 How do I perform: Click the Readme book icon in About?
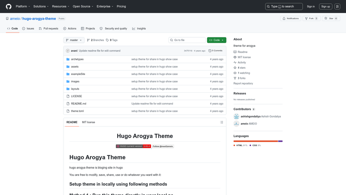click(x=235, y=52)
